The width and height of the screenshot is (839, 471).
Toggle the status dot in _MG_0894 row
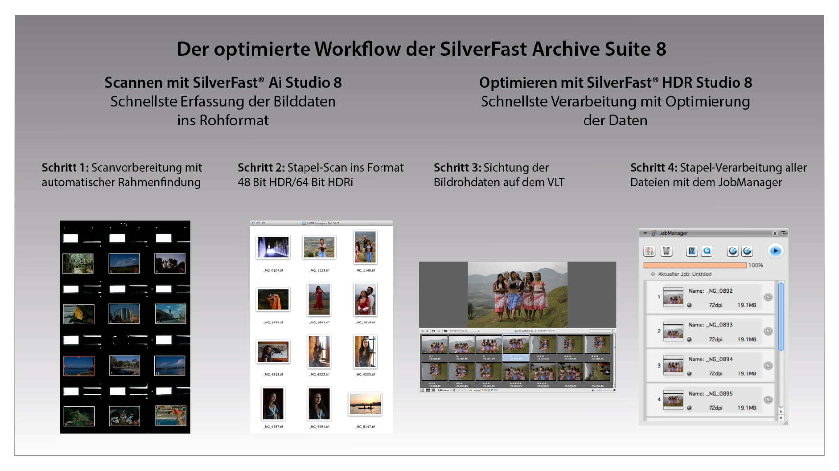click(x=689, y=373)
